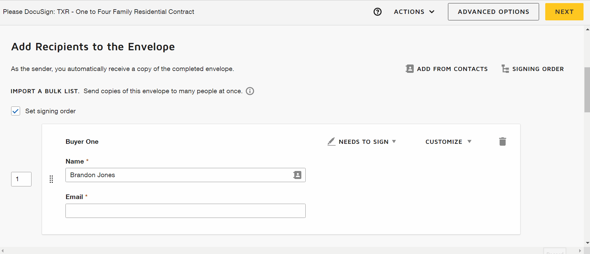Click the horizontal scroll right arrow

(580, 251)
